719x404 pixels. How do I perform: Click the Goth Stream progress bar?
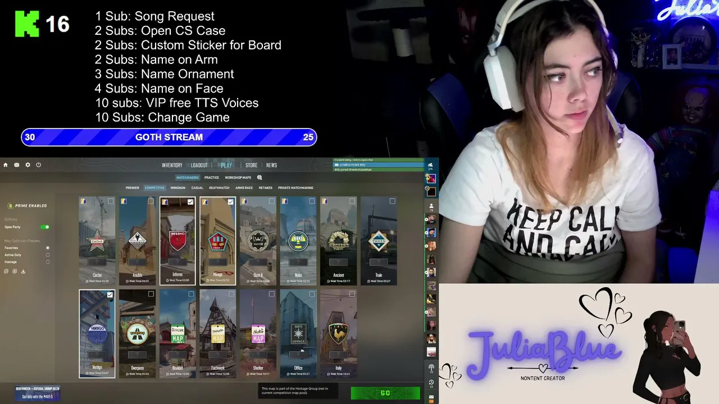click(169, 137)
